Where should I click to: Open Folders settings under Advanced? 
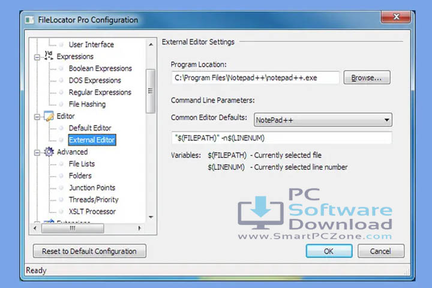[80, 176]
